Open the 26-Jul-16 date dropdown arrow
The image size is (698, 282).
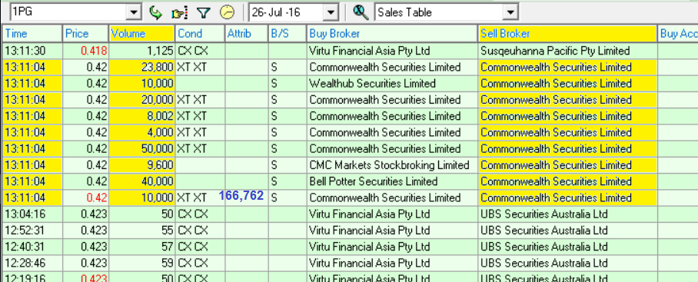(331, 12)
